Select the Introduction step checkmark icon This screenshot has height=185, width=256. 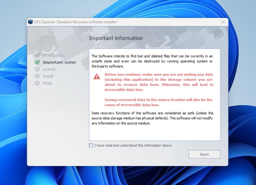[x=37, y=55]
